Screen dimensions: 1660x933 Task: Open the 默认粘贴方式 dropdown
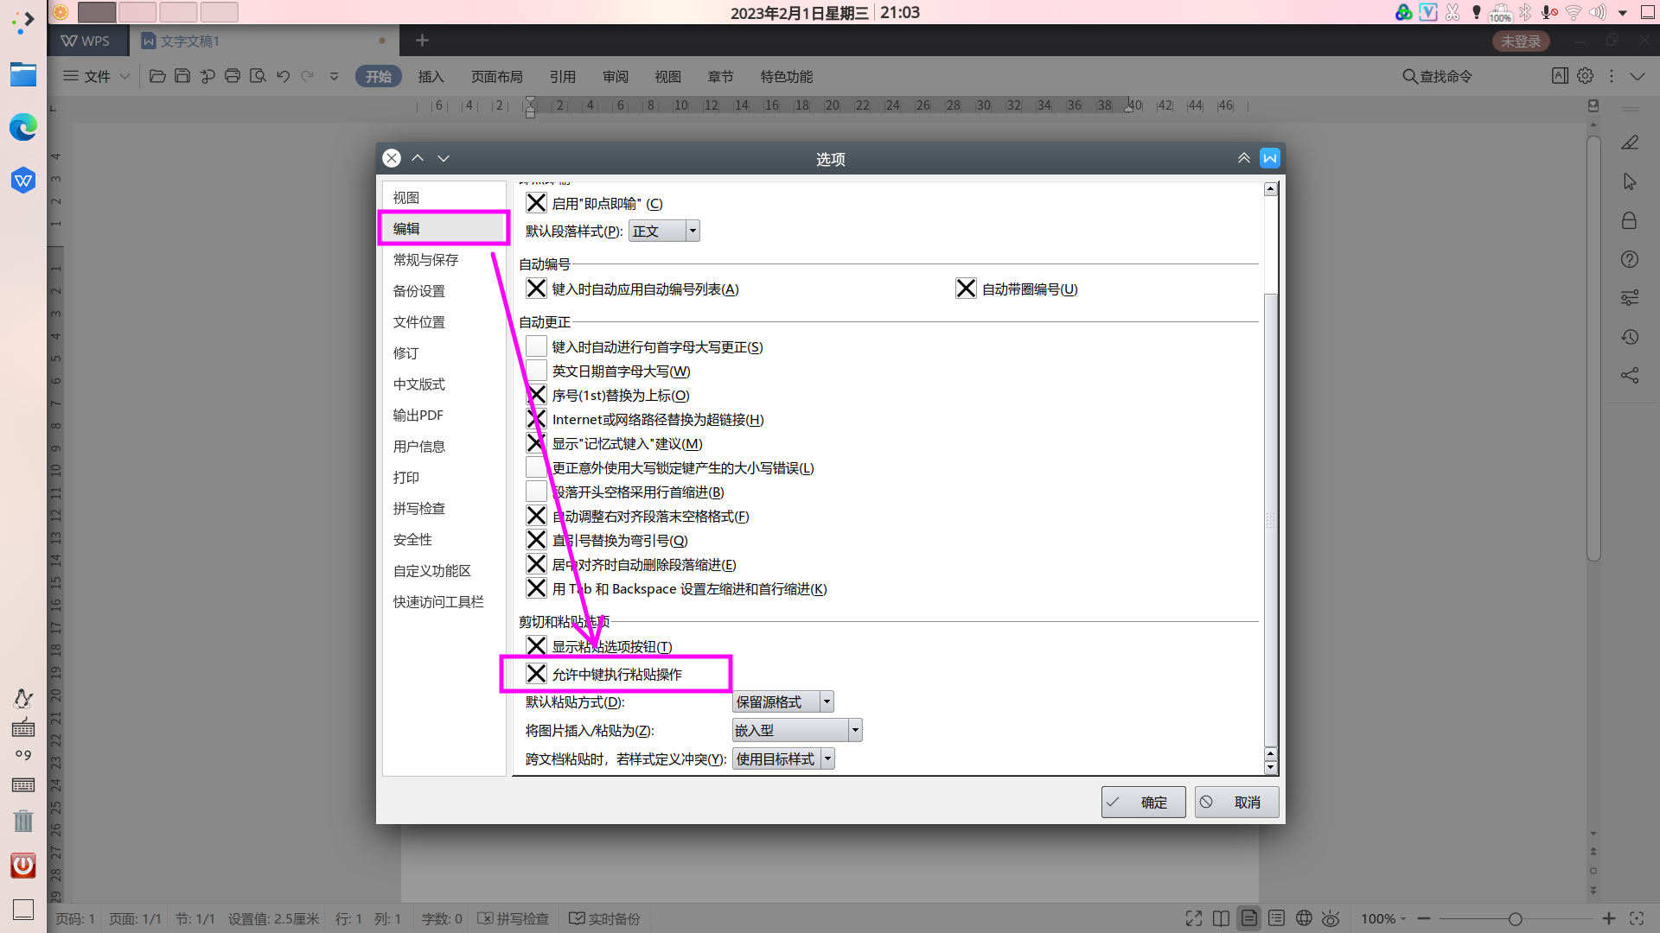pyautogui.click(x=827, y=701)
